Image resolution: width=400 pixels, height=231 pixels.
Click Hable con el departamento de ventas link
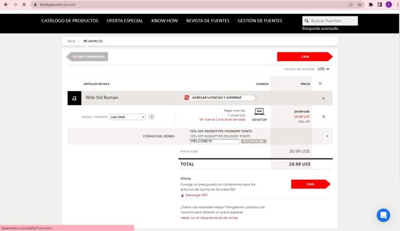[x=209, y=218]
